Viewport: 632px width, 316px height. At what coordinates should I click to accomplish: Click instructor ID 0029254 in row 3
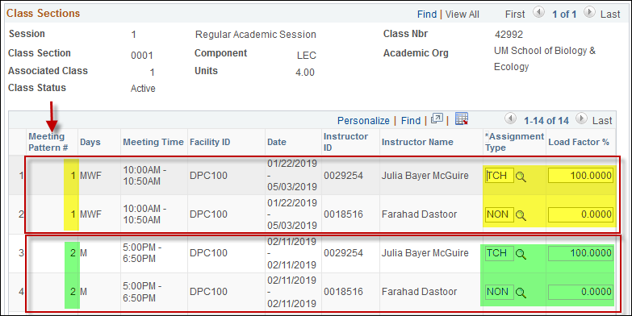343,253
